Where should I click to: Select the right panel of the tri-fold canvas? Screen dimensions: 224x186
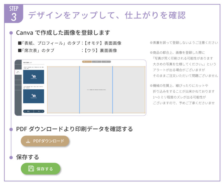pos(129,90)
